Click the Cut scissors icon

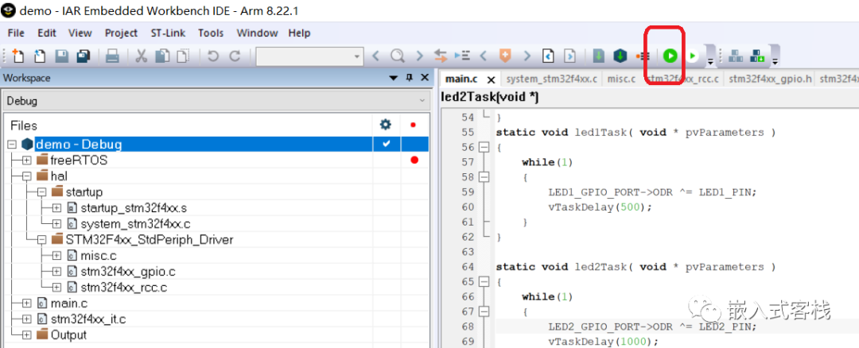tap(142, 56)
